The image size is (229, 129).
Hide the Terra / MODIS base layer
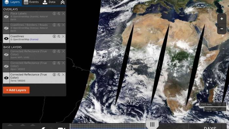click(x=6, y=78)
